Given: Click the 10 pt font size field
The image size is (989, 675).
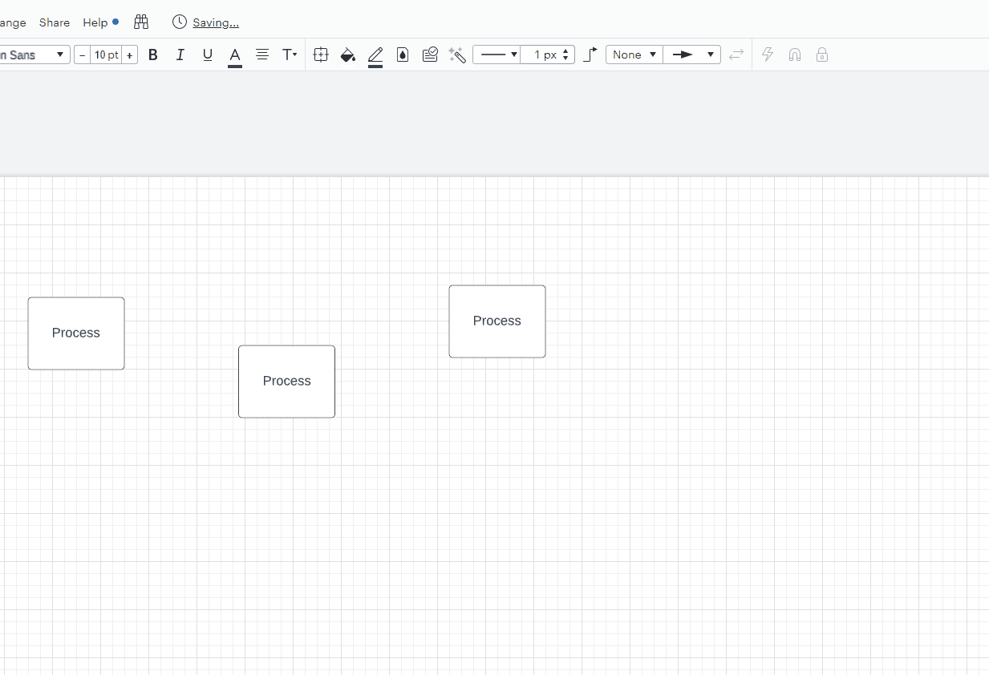Looking at the screenshot, I should [x=106, y=55].
